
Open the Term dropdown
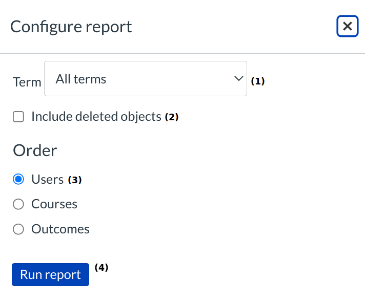tap(145, 79)
